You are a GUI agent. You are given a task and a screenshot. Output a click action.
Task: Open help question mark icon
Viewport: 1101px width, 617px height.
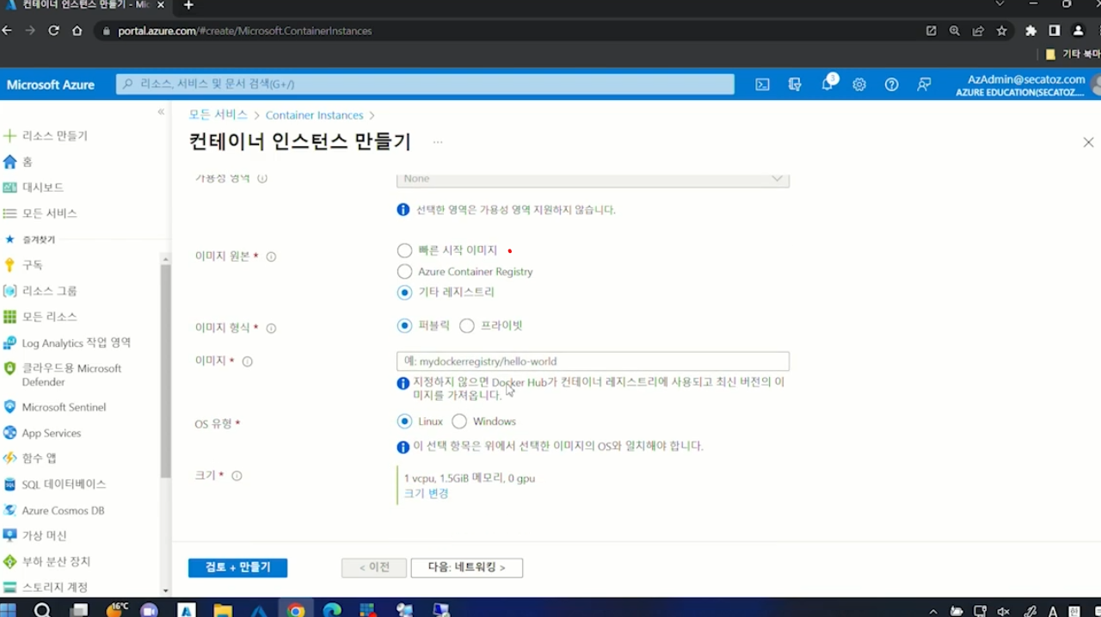point(892,84)
